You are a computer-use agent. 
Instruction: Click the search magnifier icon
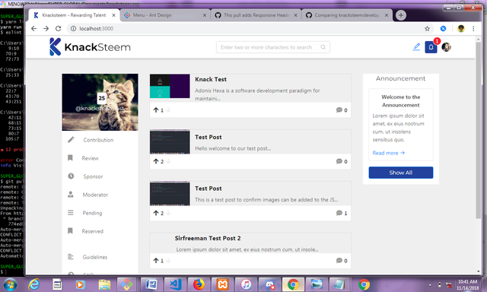323,47
